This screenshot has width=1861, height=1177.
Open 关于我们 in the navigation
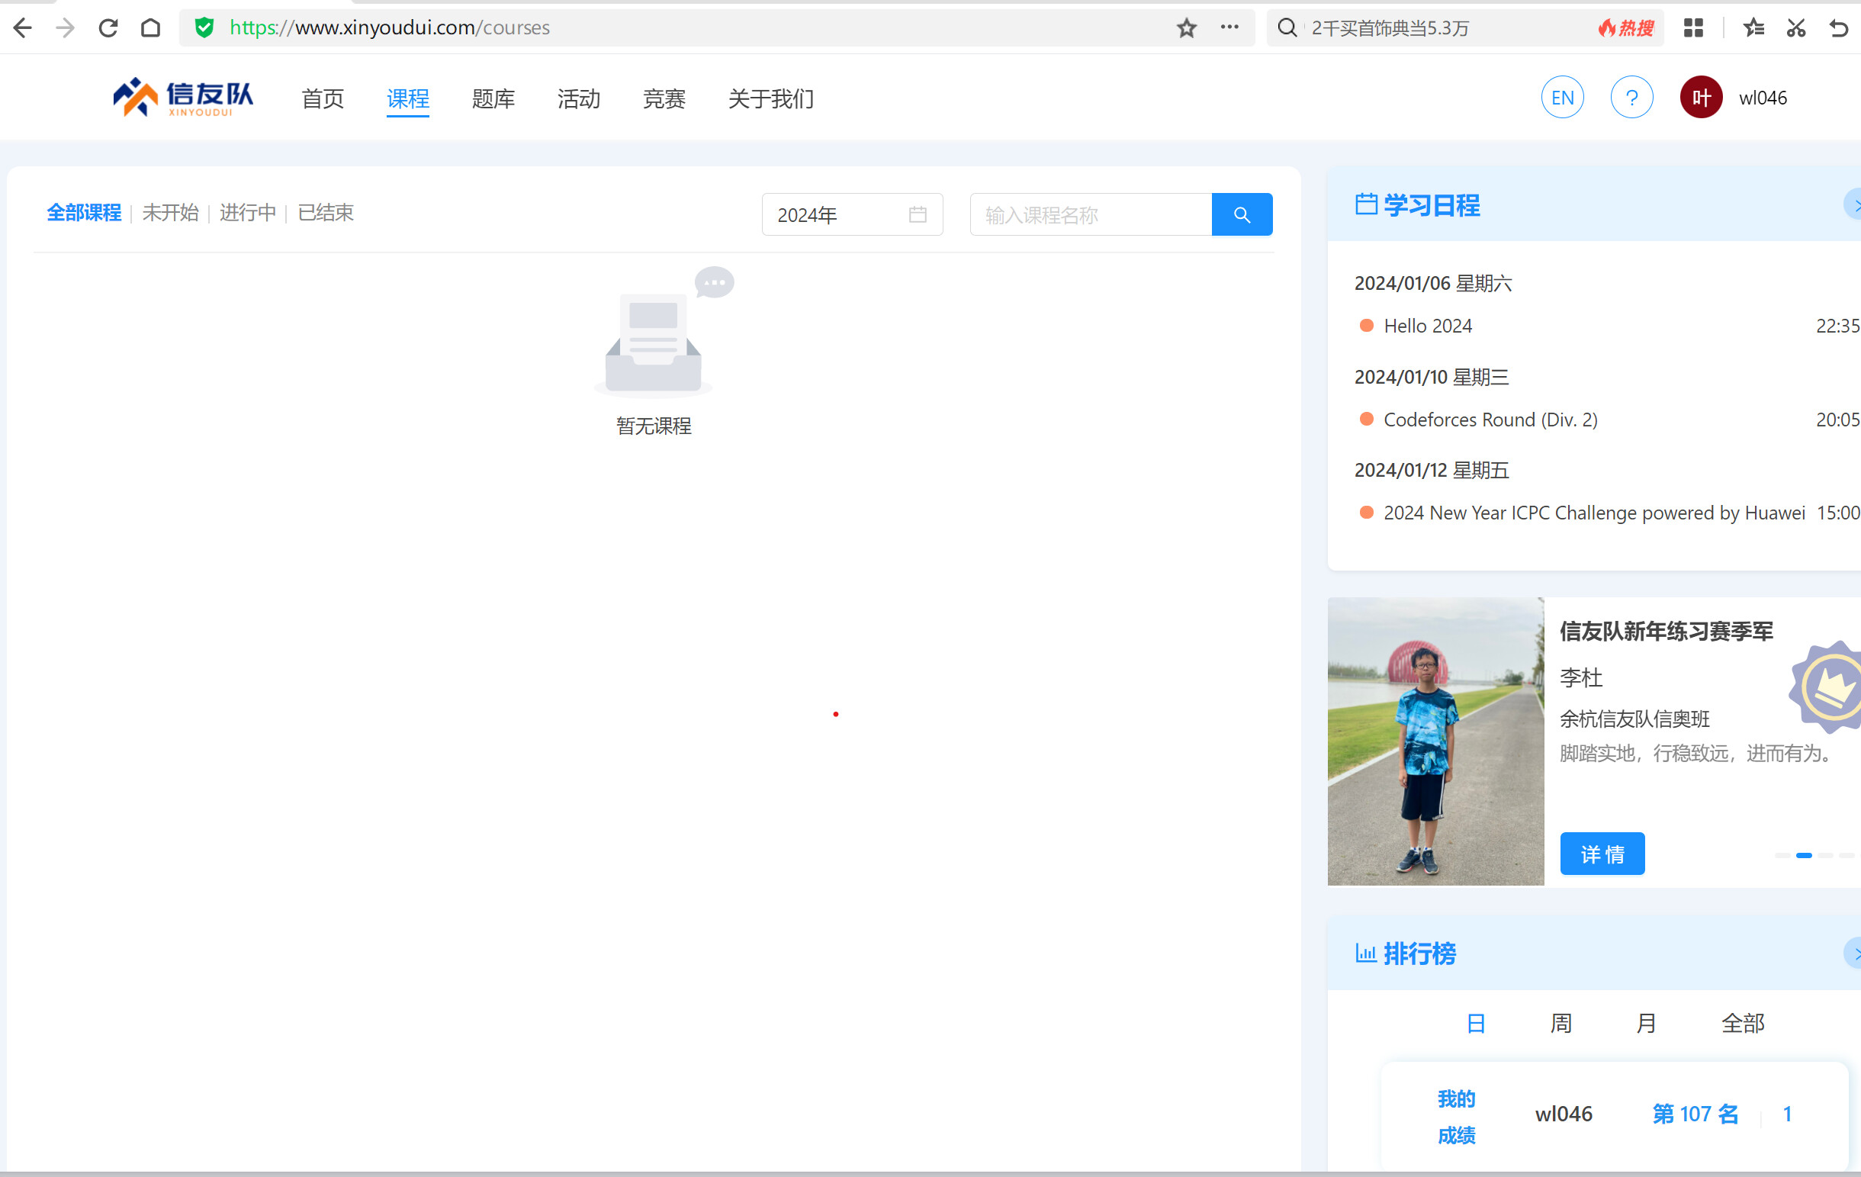coord(770,99)
